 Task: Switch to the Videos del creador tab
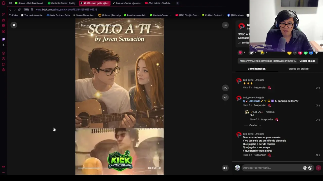[x=299, y=69]
